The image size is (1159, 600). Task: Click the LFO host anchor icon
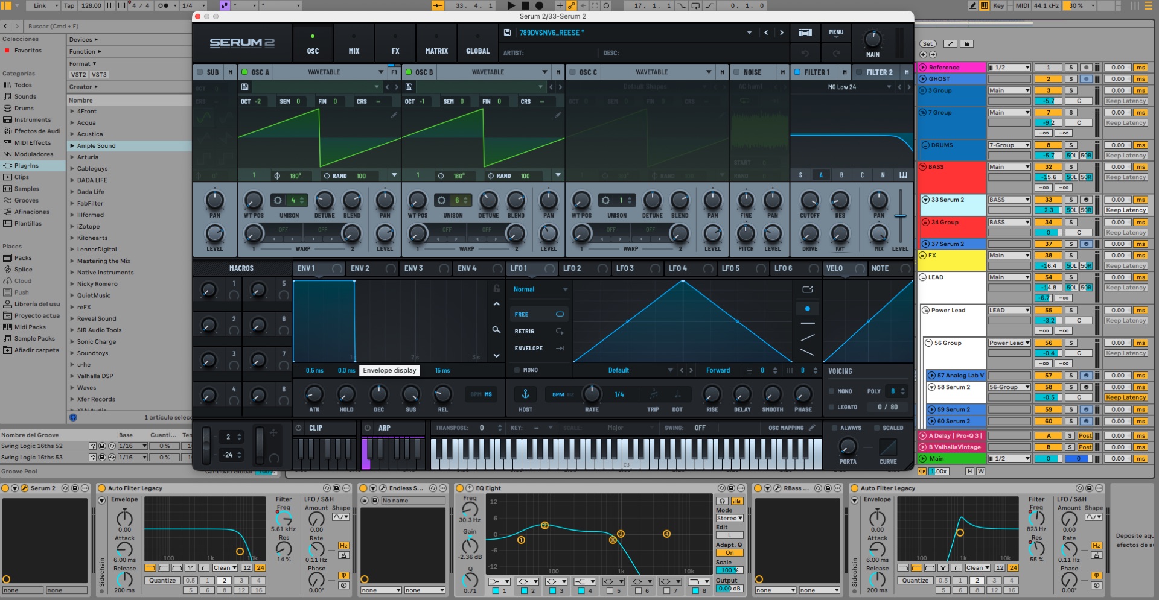pos(525,394)
